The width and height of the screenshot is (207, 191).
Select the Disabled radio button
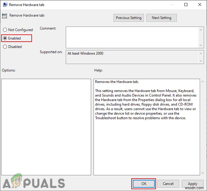[5, 47]
